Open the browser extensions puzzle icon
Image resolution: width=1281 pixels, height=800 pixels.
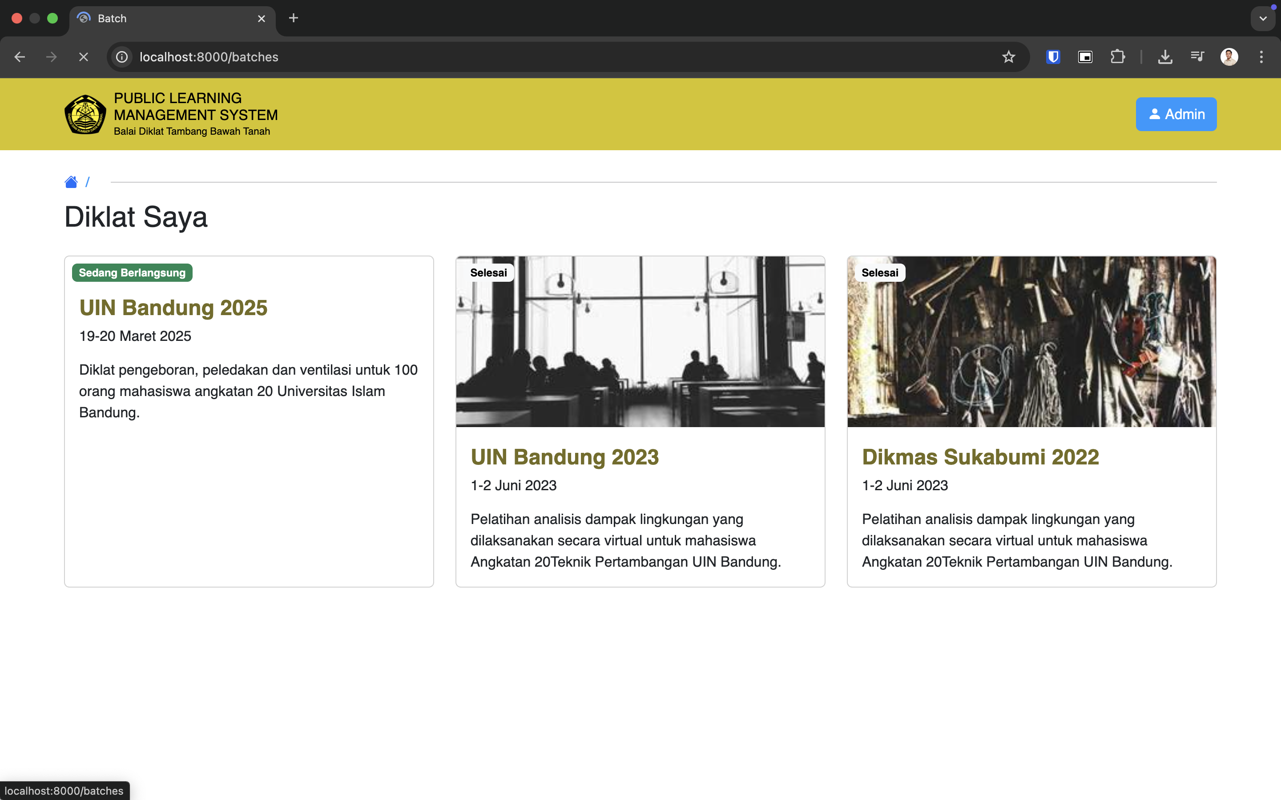click(1117, 57)
